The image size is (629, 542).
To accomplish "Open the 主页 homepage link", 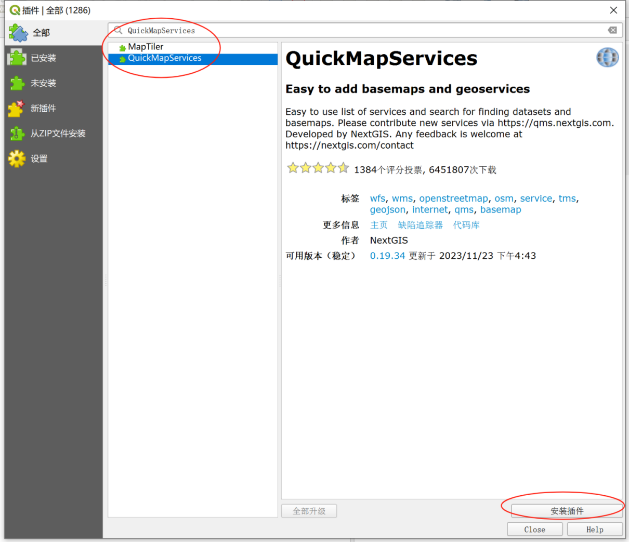I will tap(379, 225).
